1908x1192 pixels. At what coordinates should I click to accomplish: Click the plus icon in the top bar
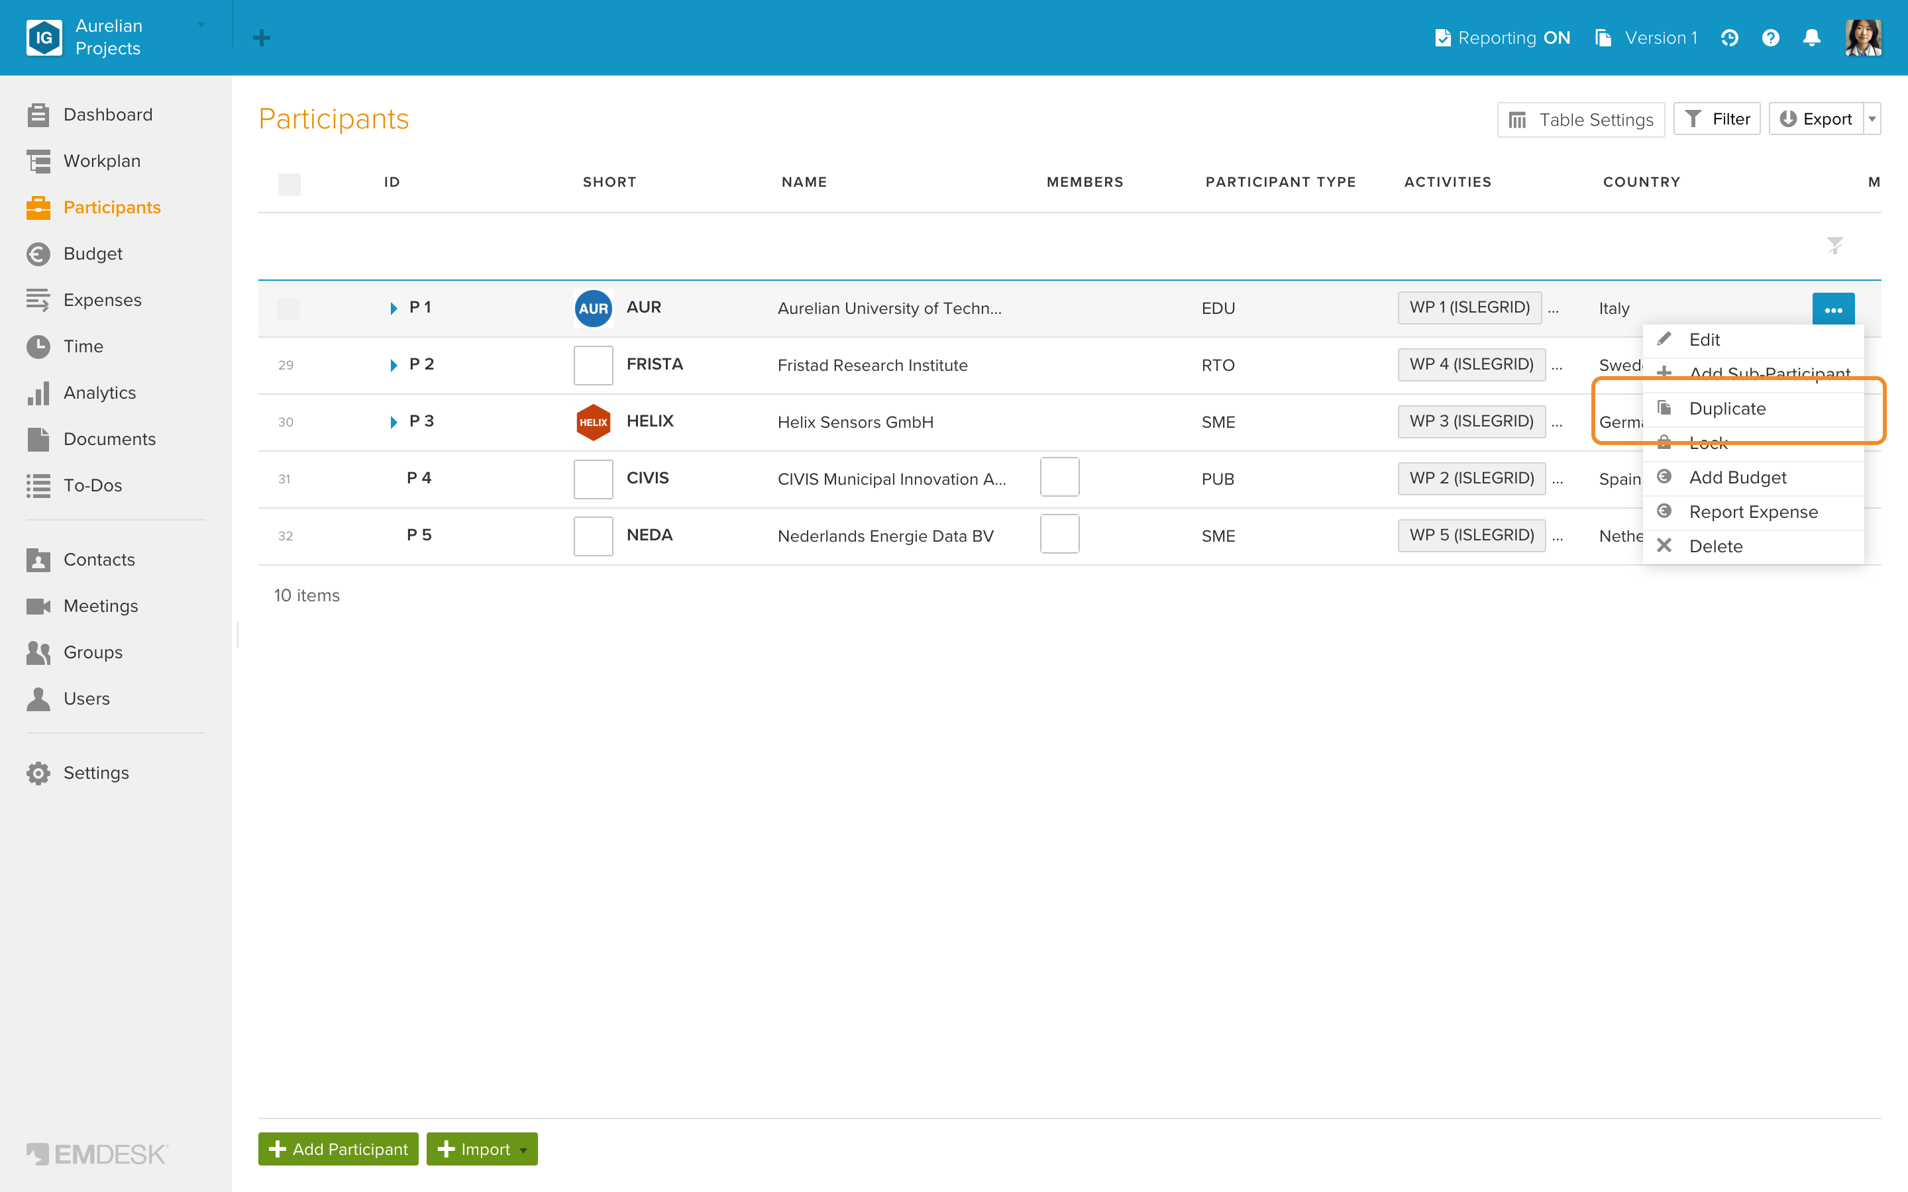[262, 38]
